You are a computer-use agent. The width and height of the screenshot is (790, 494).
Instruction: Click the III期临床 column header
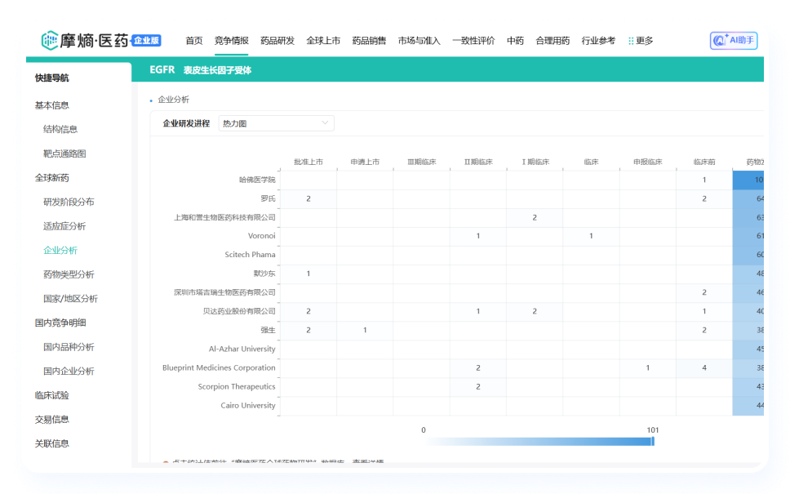click(422, 162)
